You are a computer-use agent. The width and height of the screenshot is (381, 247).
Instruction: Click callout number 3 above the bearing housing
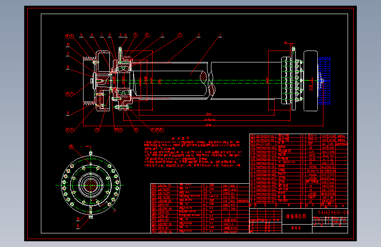162,35
